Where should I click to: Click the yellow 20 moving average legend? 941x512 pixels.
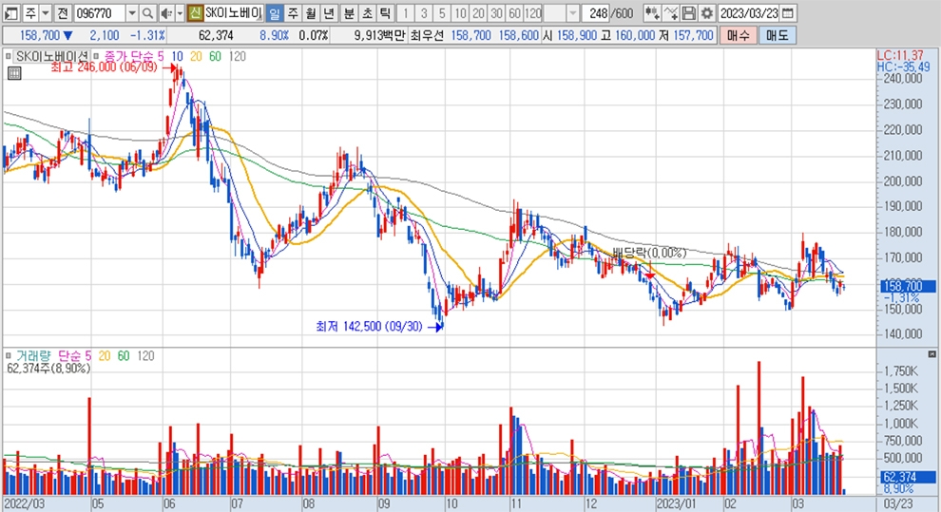(x=196, y=56)
